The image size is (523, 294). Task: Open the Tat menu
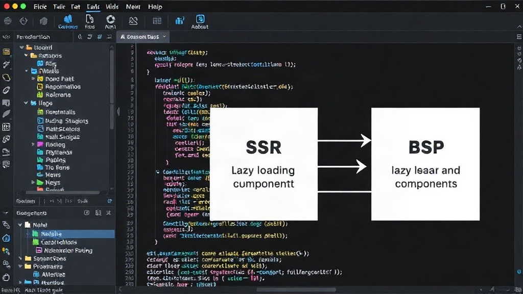76,7
